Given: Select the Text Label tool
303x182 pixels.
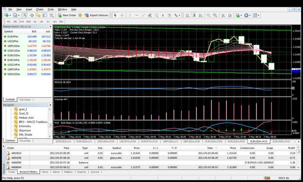Looking at the screenshot, I should pyautogui.click(x=169, y=15).
